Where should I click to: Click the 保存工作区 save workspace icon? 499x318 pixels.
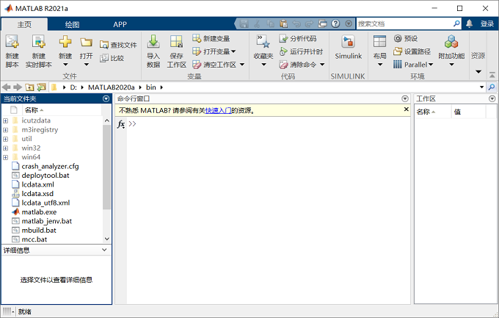click(176, 42)
